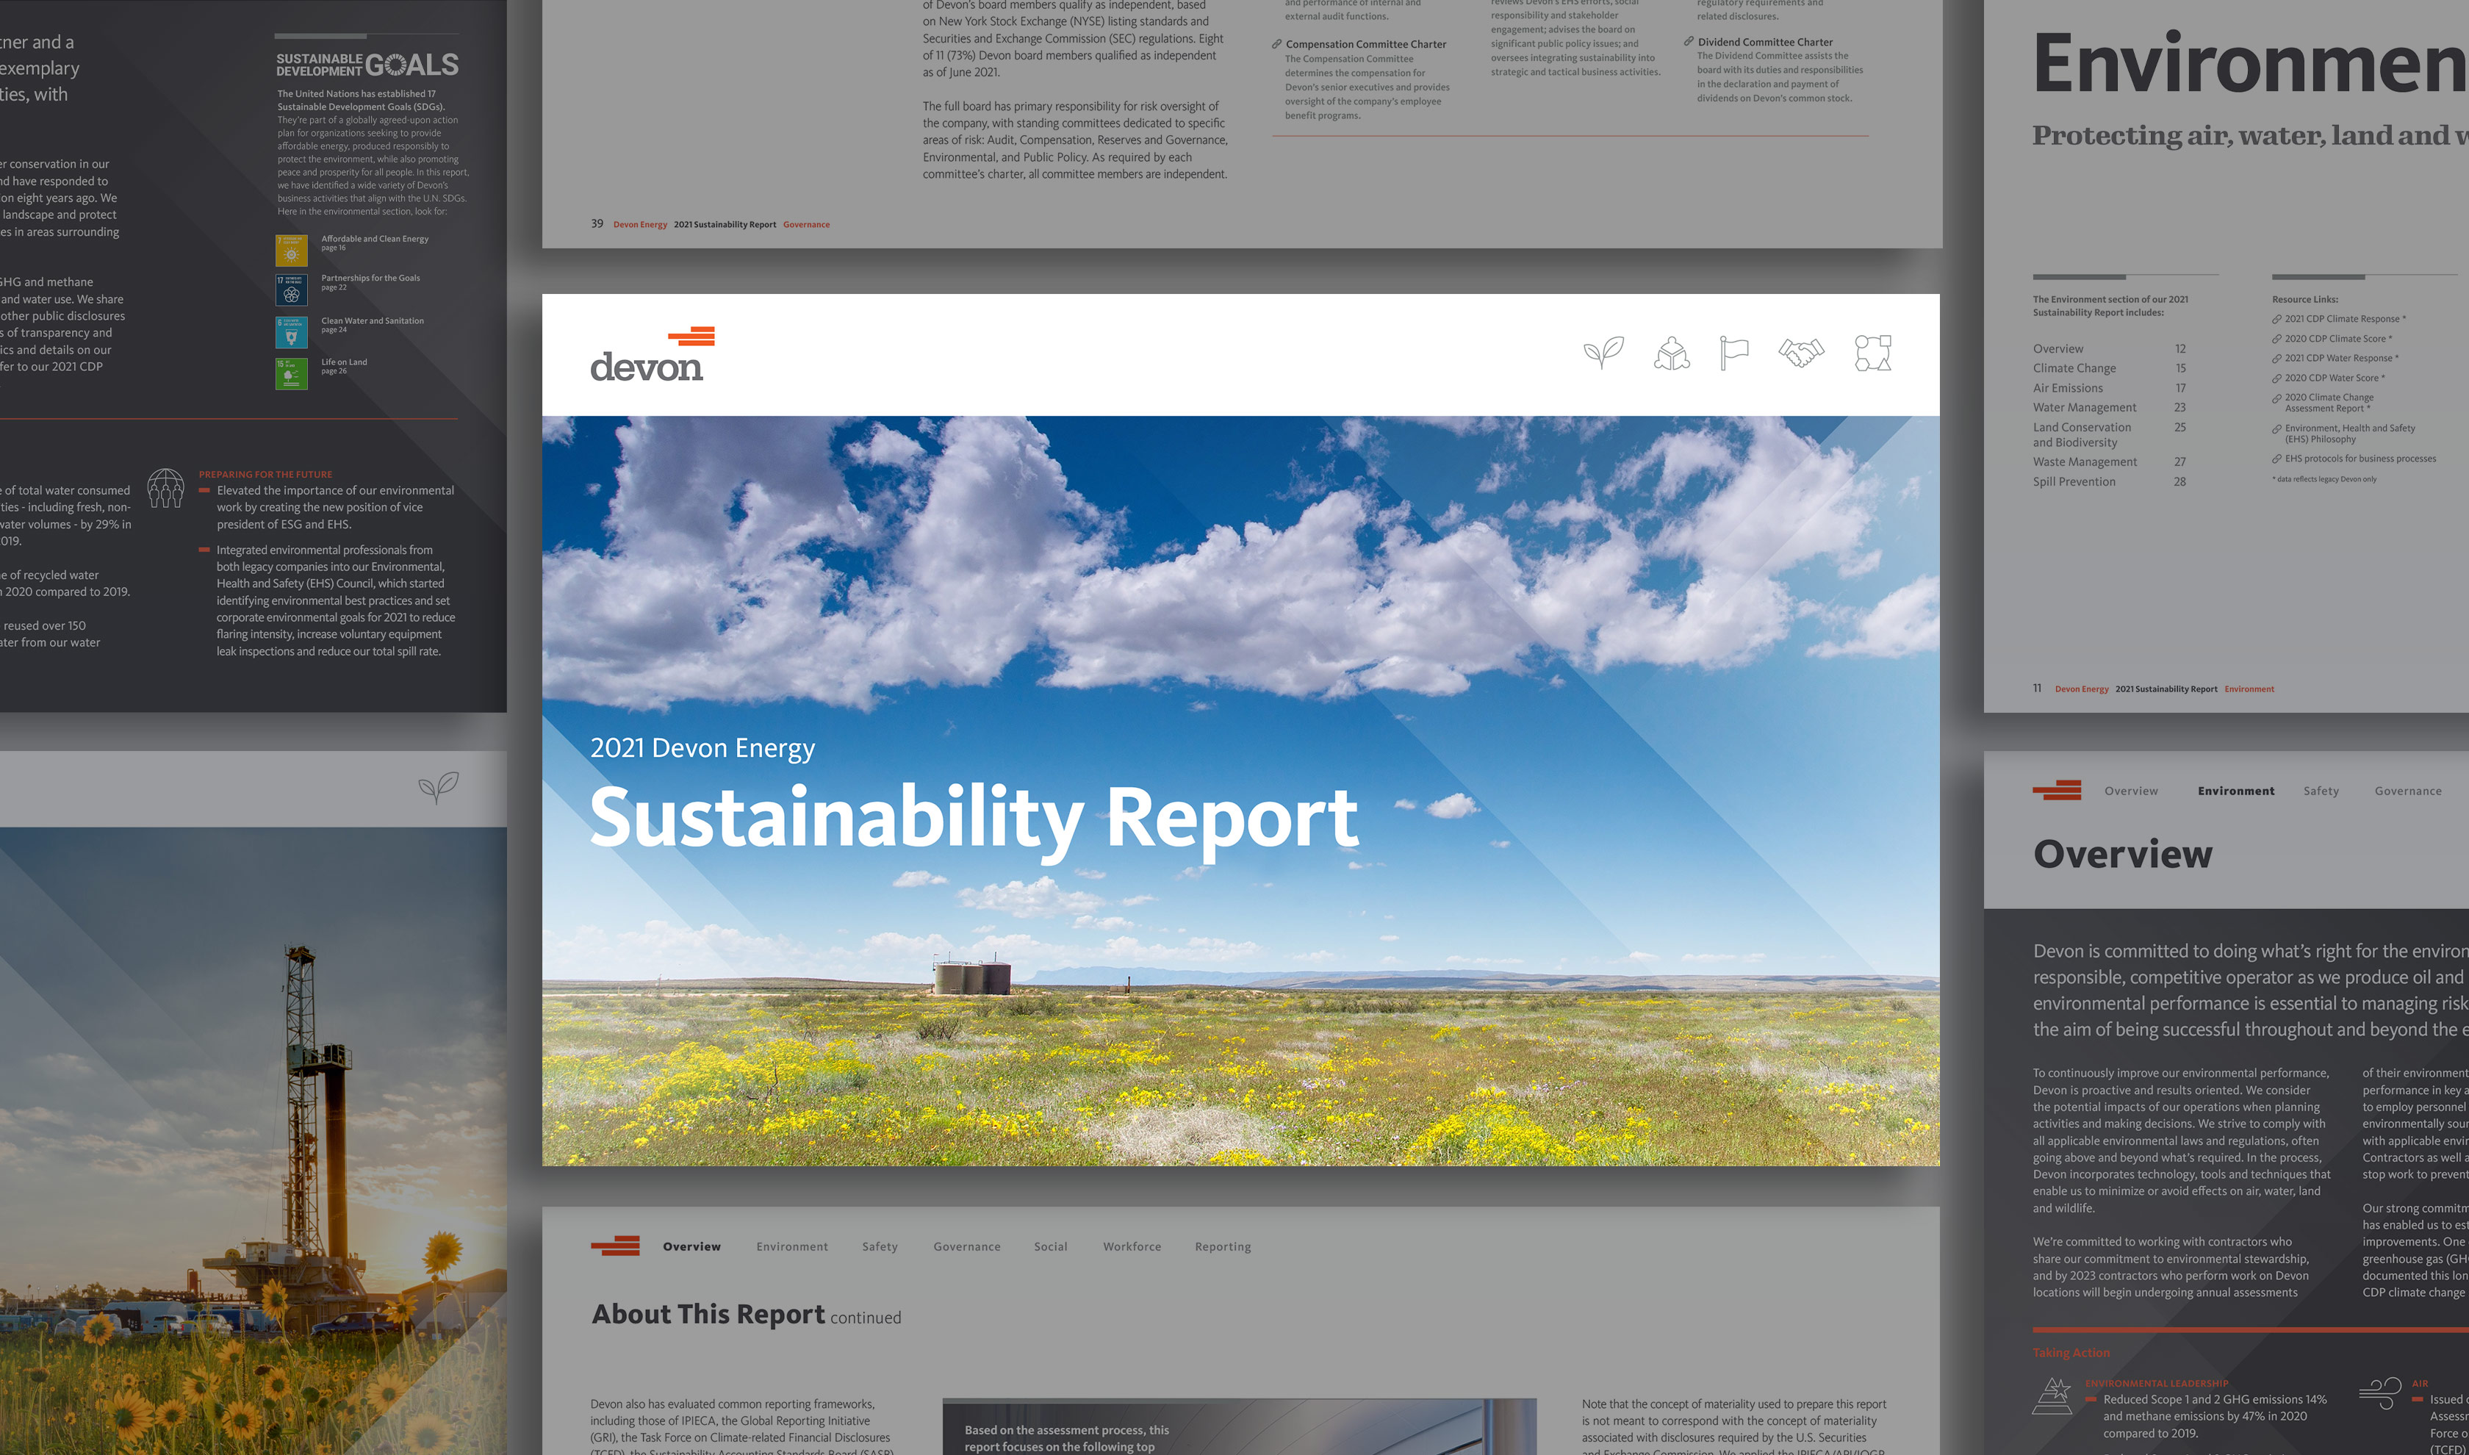Viewport: 2469px width, 1455px height.
Task: Click the drilling rig sunflower photo
Action: 253,1140
